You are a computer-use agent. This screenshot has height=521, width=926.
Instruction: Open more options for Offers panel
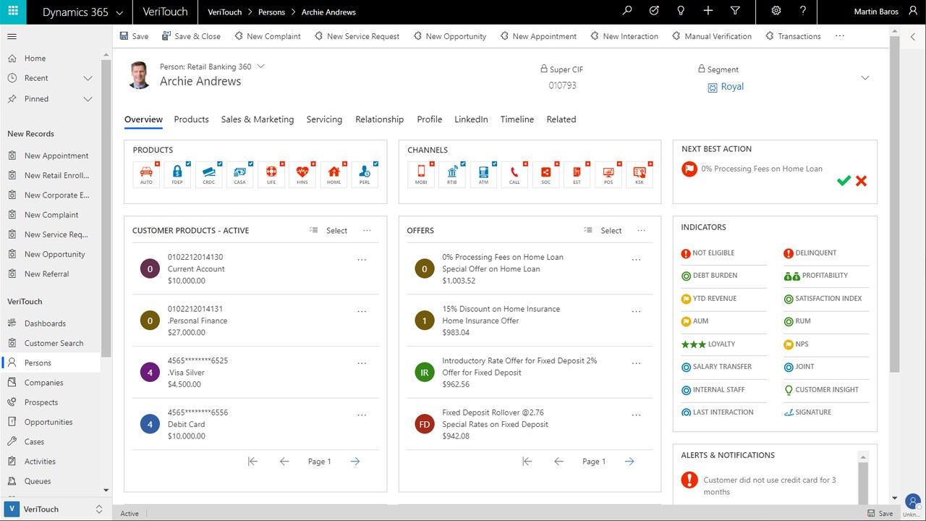coord(641,231)
